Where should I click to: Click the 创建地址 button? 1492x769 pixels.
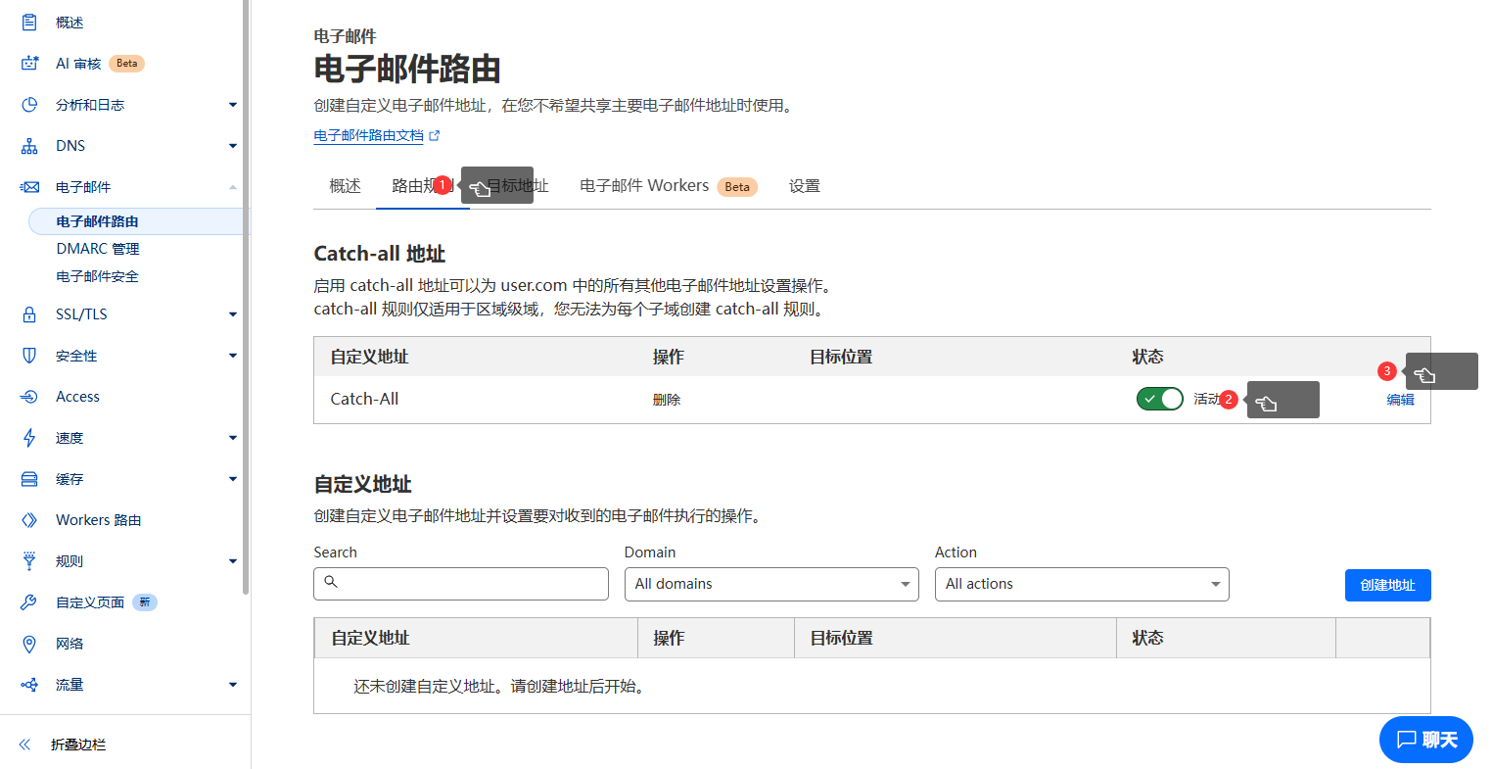point(1387,585)
